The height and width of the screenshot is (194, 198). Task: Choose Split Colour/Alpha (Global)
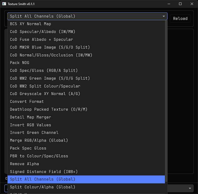[x=86, y=187]
